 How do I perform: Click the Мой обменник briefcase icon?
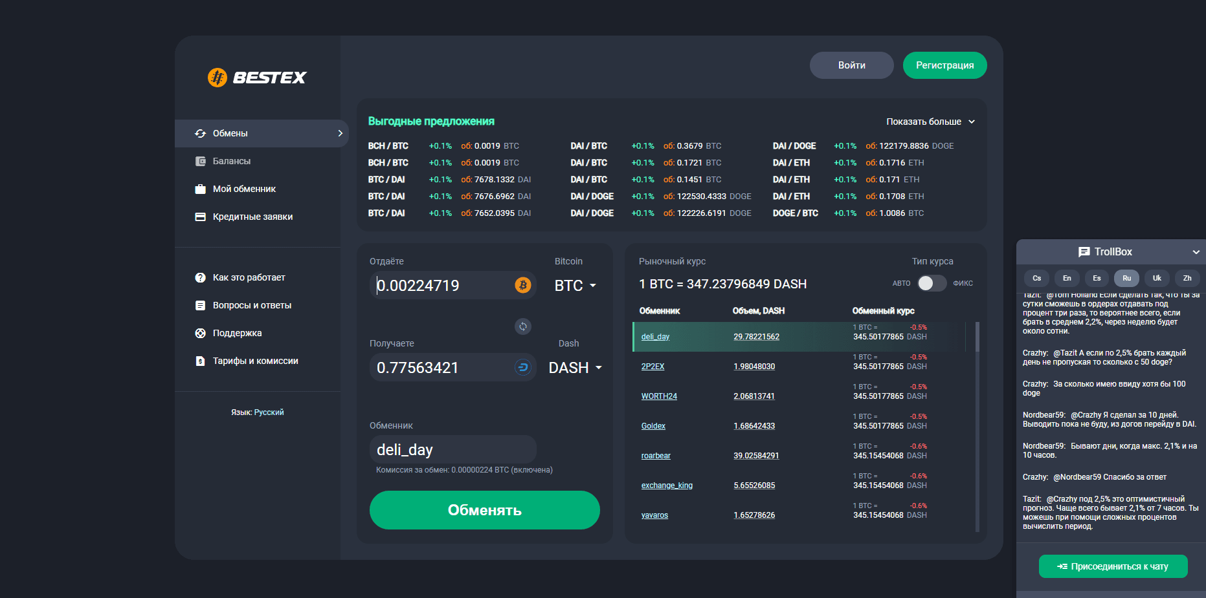tap(201, 189)
